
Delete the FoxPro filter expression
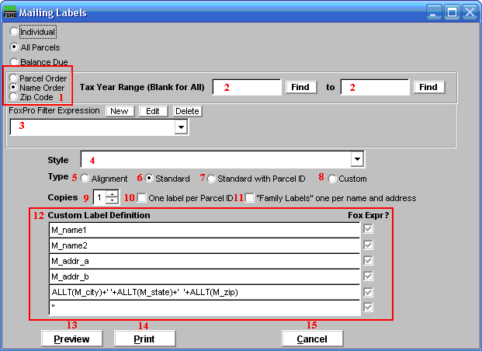coord(186,111)
